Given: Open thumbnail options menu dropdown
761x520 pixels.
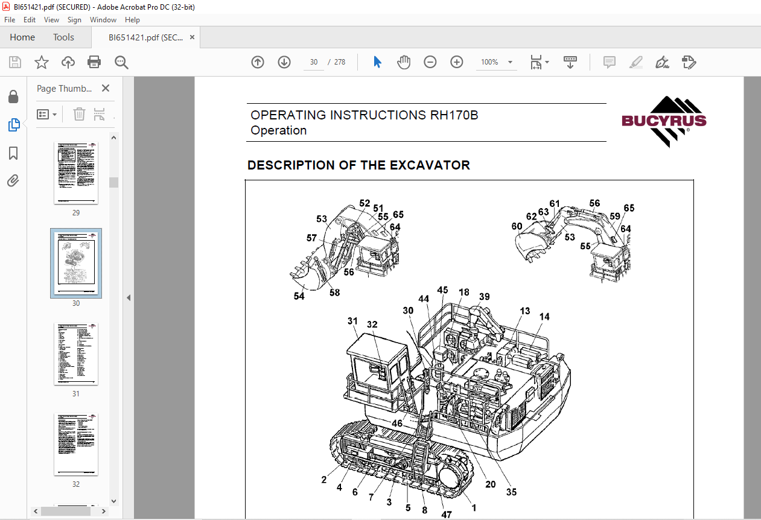Looking at the screenshot, I should point(47,114).
